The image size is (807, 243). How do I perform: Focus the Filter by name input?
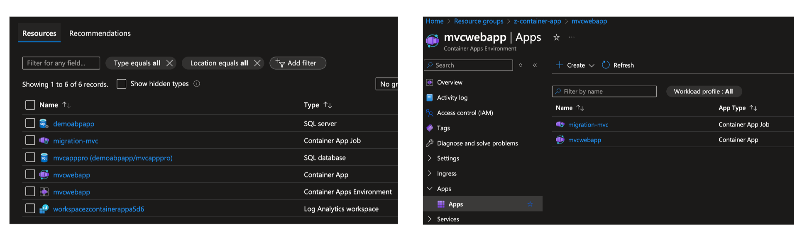click(604, 91)
